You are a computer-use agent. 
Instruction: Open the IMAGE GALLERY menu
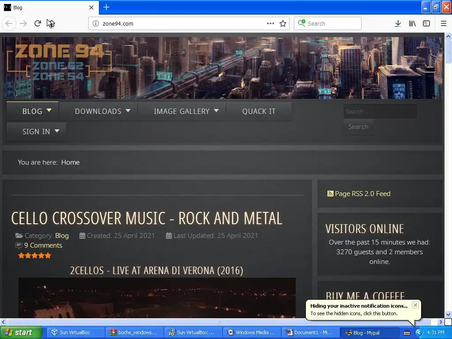[x=182, y=111]
